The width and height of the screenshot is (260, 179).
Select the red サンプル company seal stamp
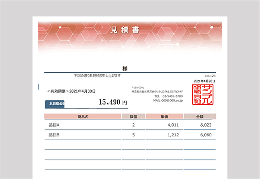tap(203, 95)
